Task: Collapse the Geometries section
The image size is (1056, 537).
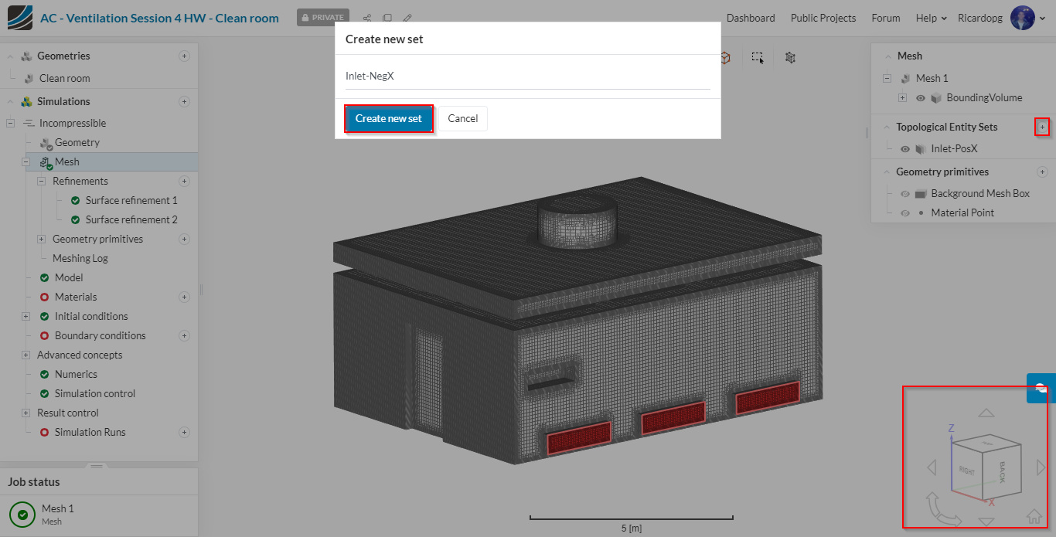Action: [11, 56]
